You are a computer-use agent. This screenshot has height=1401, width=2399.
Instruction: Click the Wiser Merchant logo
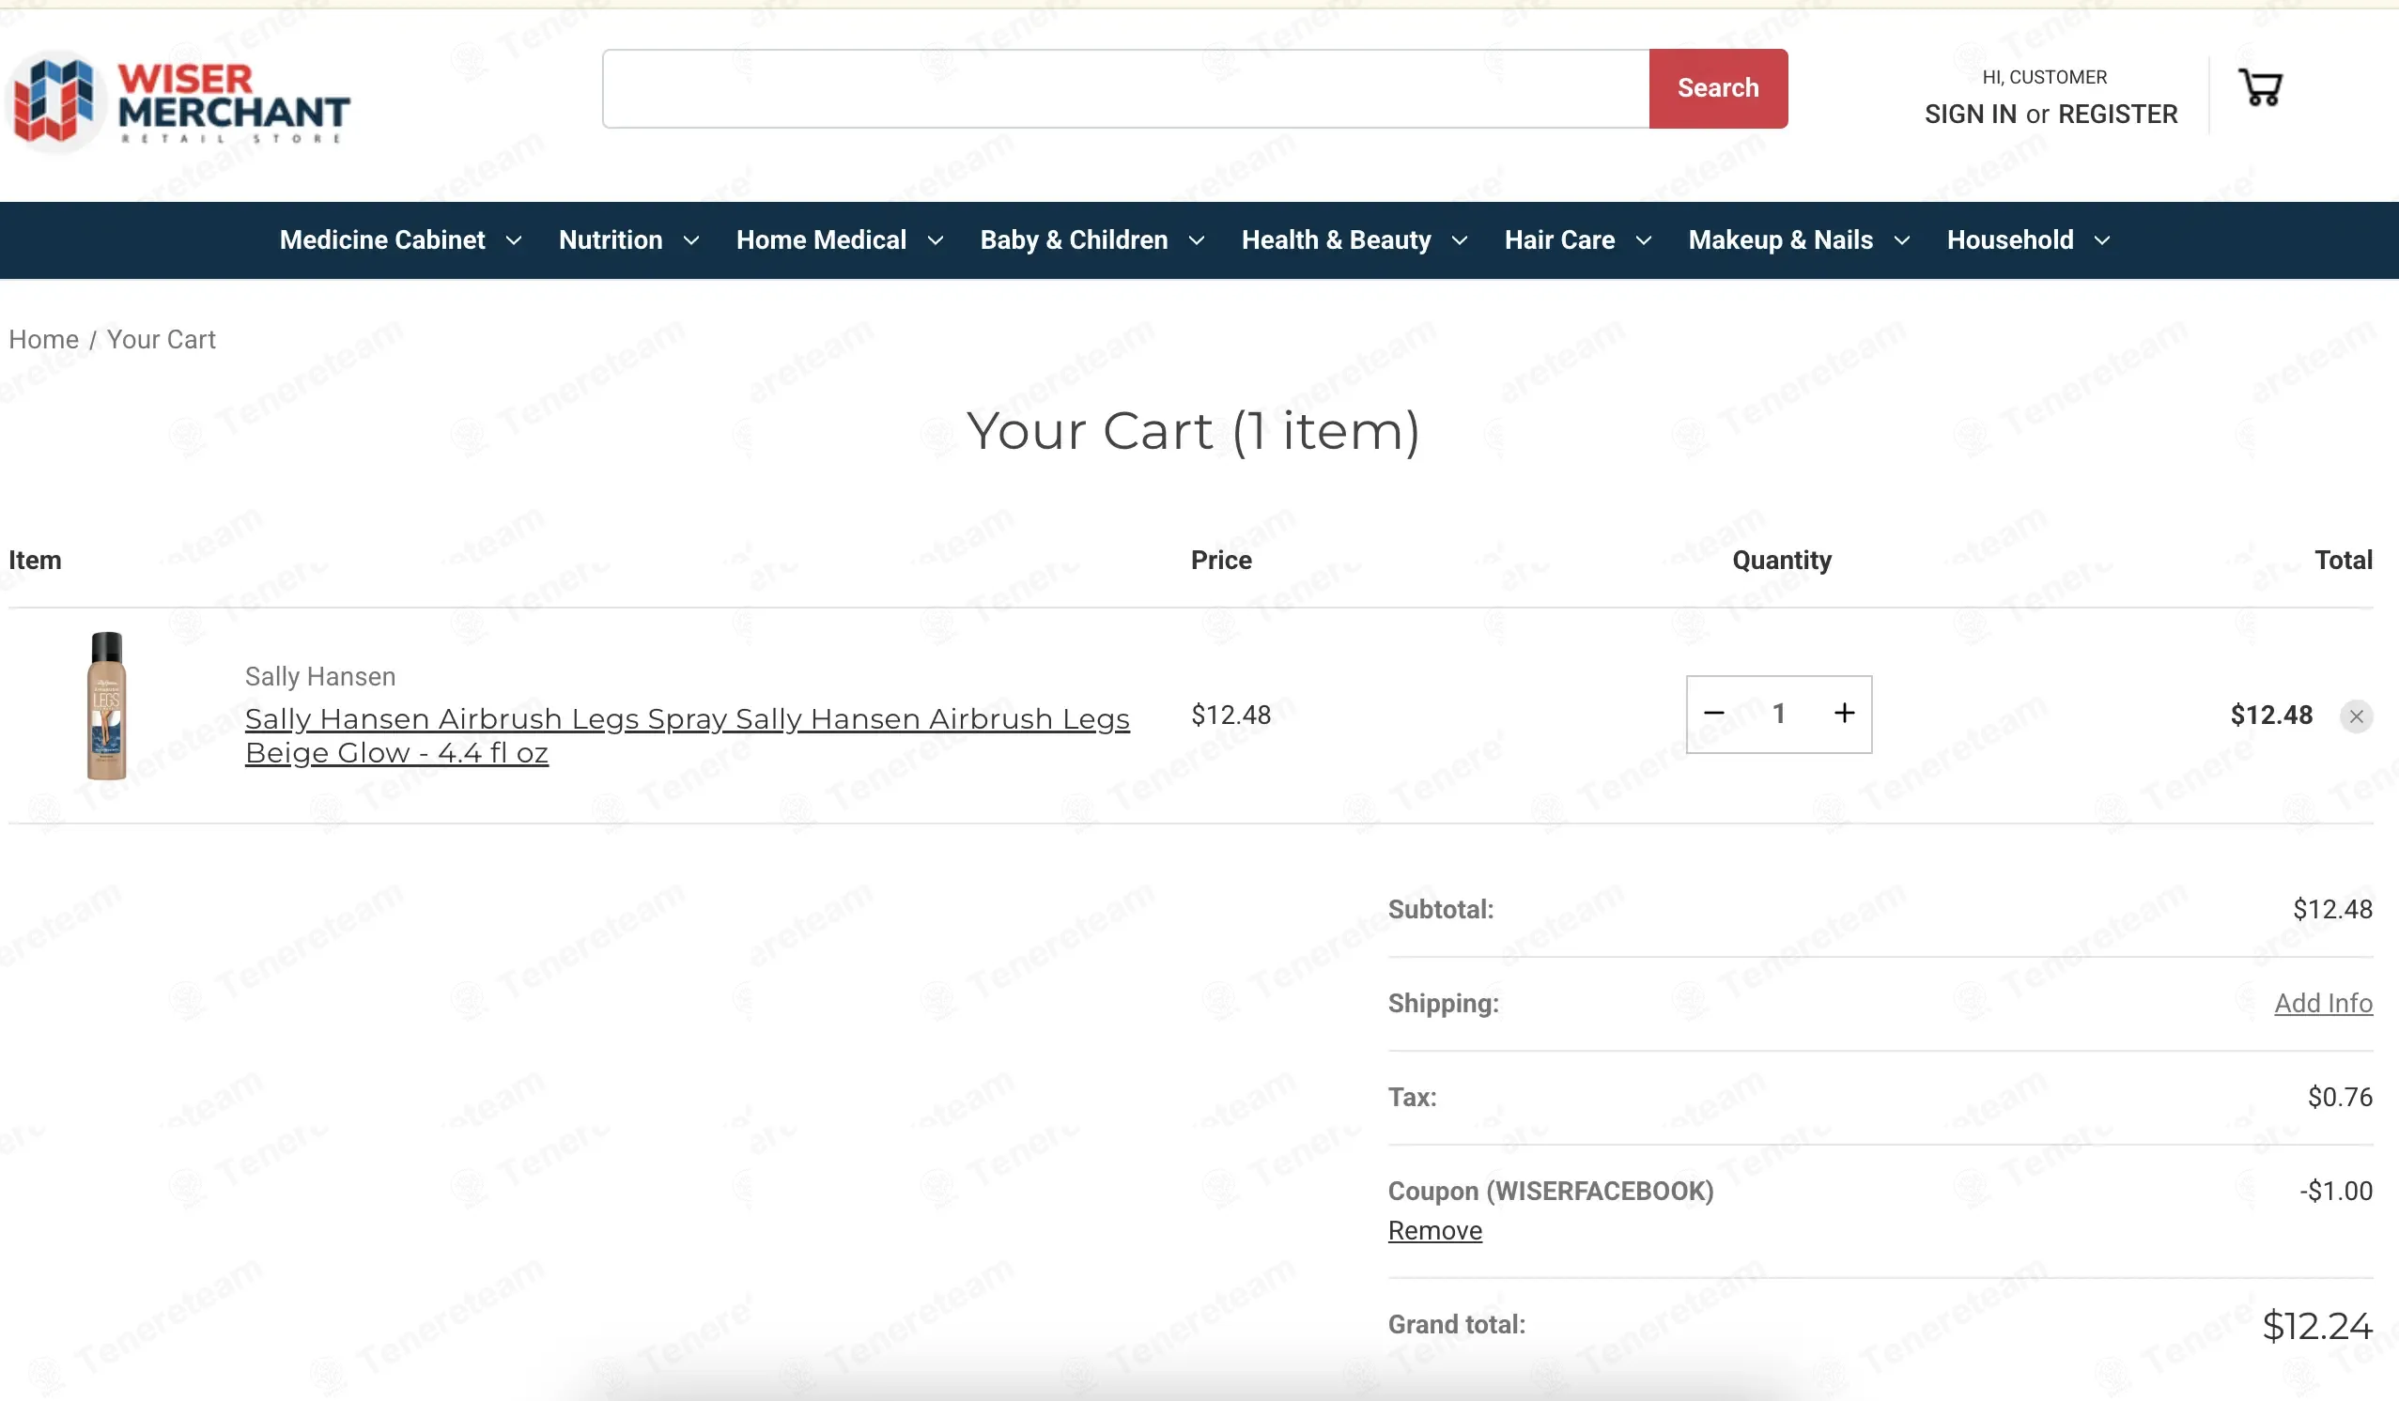pyautogui.click(x=179, y=101)
